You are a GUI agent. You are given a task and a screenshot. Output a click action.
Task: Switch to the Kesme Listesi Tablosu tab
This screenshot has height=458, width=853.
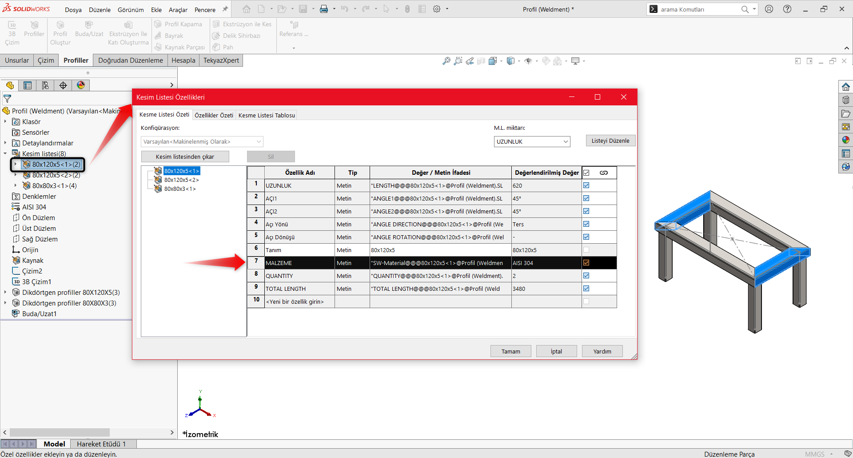(267, 115)
